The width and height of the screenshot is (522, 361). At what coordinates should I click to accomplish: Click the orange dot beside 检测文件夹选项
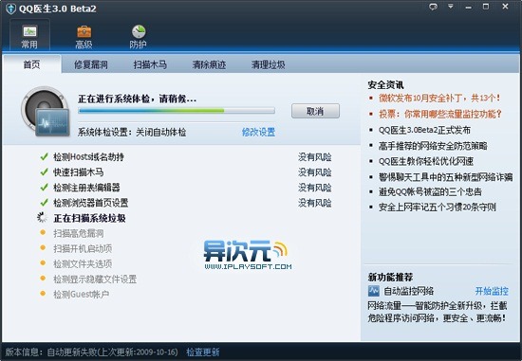43,263
